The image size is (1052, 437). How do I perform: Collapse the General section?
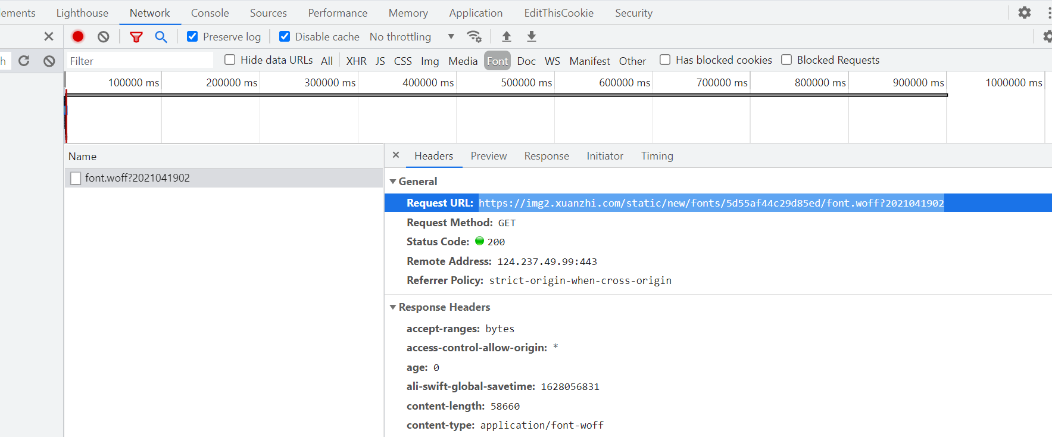393,181
